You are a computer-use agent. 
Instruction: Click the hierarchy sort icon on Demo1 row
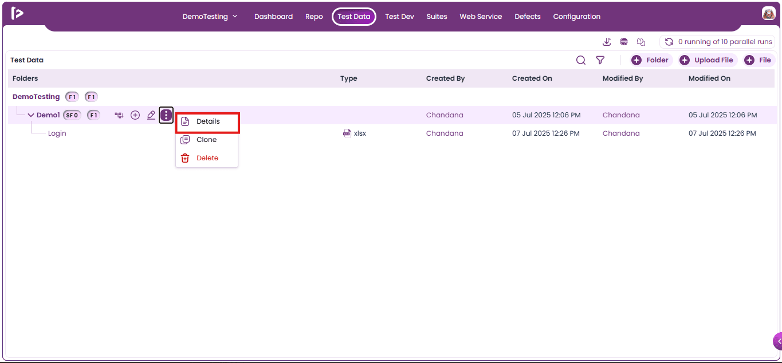pyautogui.click(x=119, y=115)
